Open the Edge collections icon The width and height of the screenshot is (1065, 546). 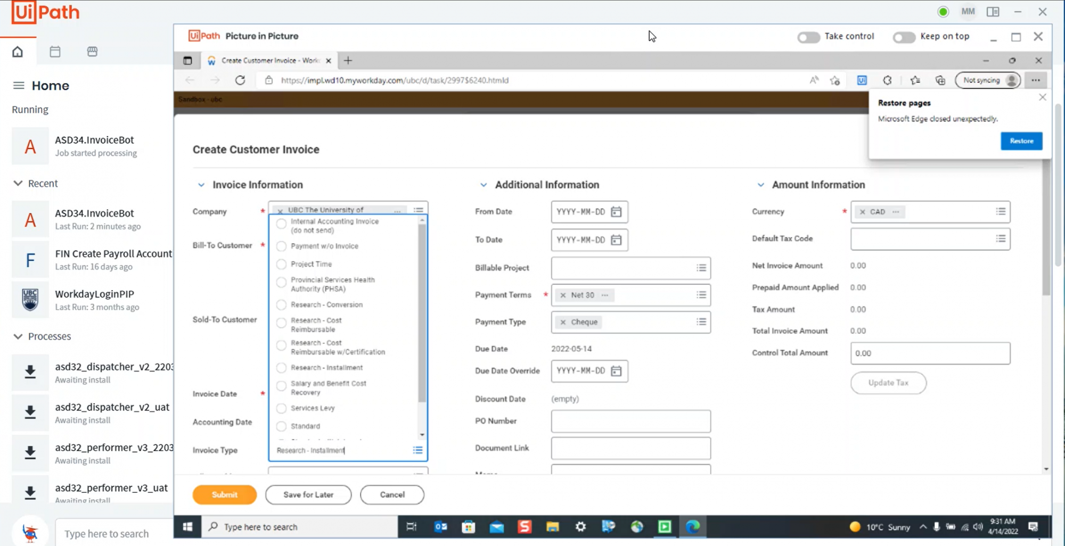(940, 80)
